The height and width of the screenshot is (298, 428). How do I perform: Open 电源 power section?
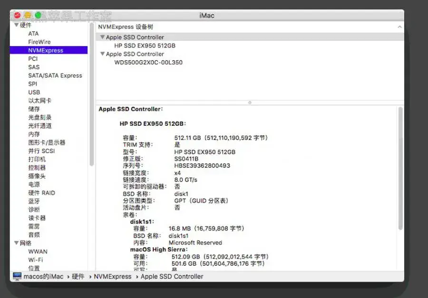[x=34, y=185]
